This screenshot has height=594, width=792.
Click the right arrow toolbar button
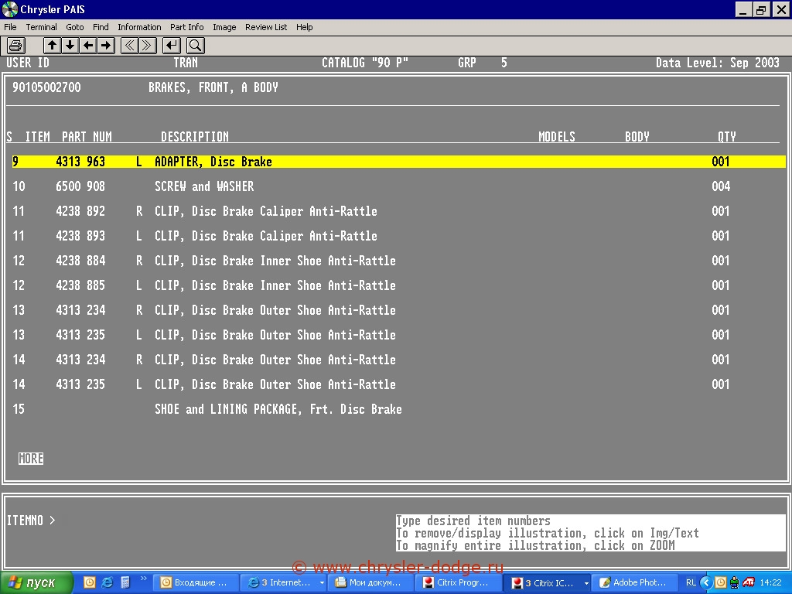[106, 46]
